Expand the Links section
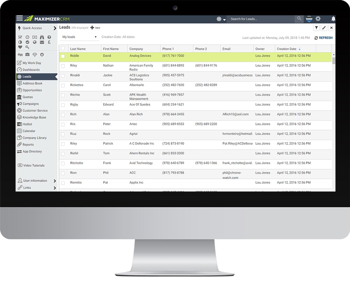350x284 pixels. pyautogui.click(x=55, y=188)
